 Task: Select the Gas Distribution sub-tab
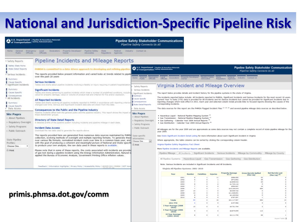click(252, 159)
